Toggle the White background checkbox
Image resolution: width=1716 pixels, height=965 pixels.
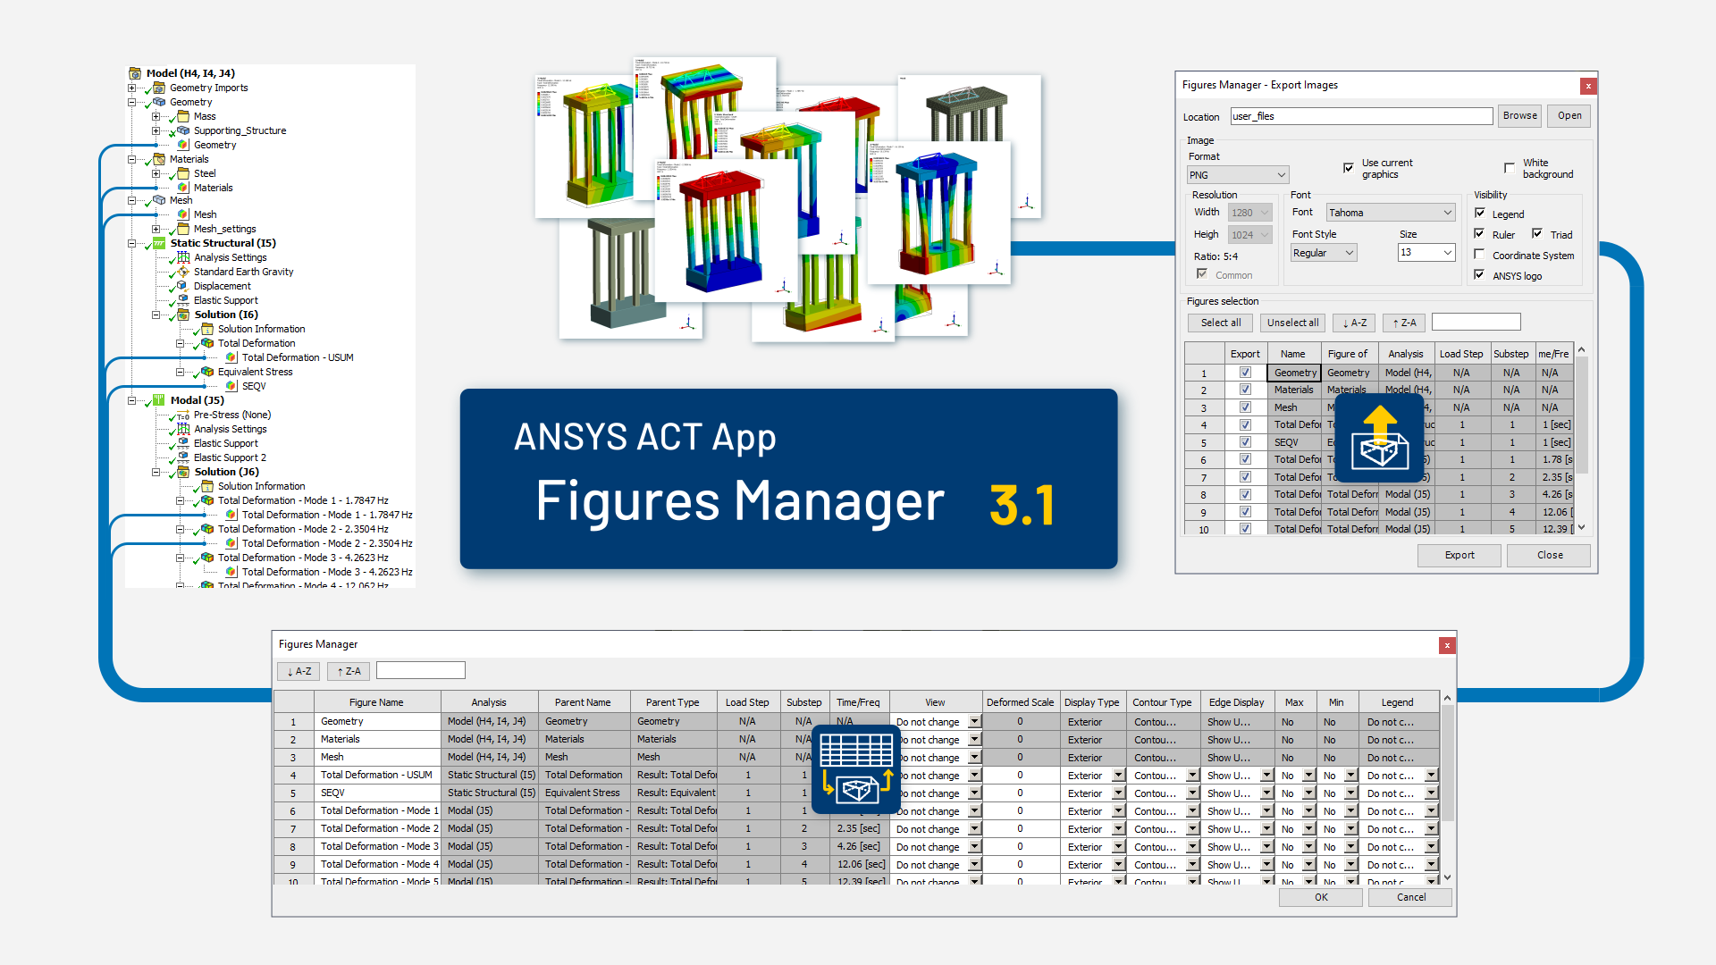pyautogui.click(x=1510, y=168)
